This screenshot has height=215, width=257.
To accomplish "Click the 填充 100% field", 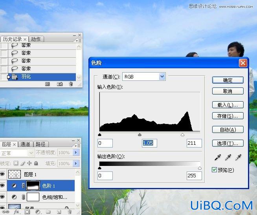I will coord(65,163).
